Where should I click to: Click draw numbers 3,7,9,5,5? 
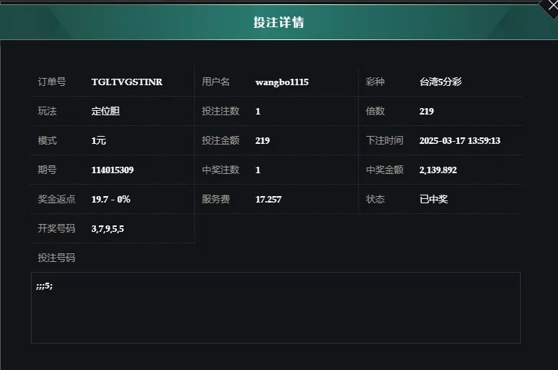tap(107, 229)
